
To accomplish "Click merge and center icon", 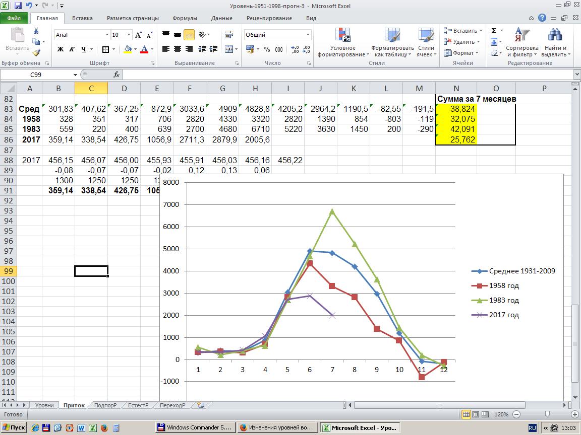I will coord(229,49).
